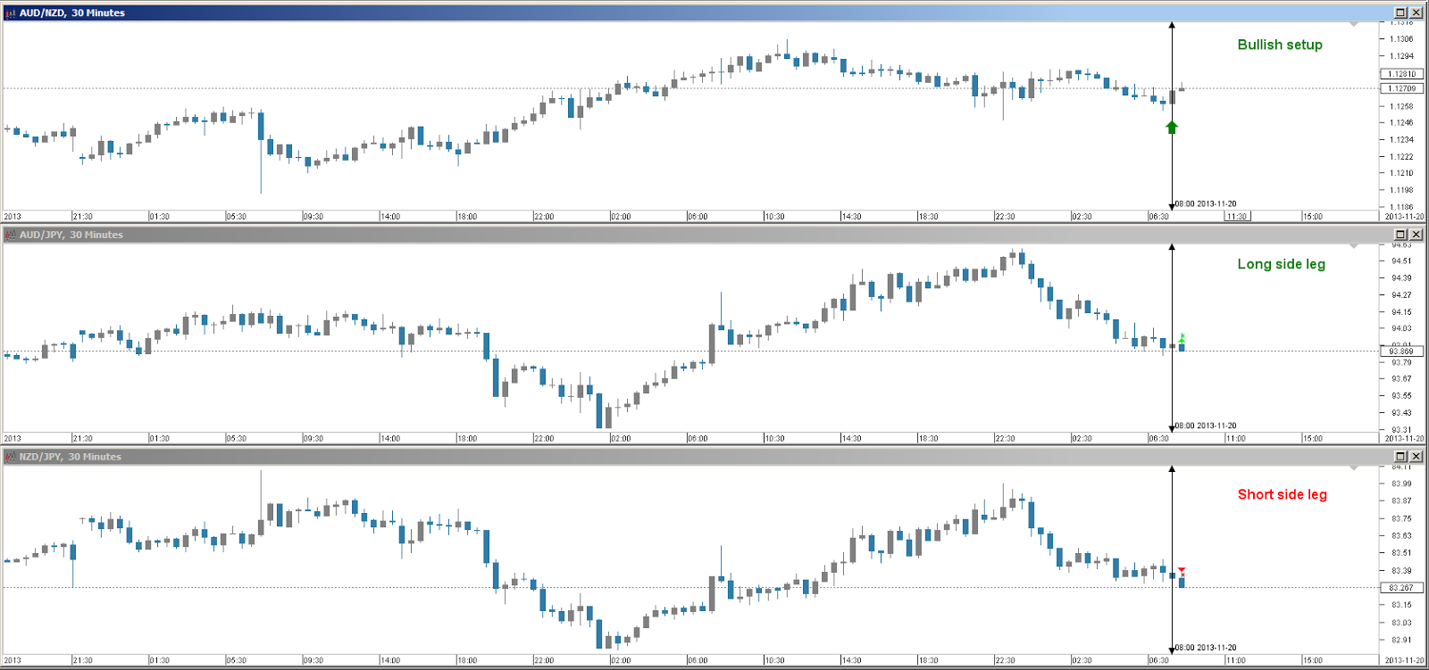Click the gray chart shift triangle on AUD/NZD
The image size is (1429, 670).
point(1353,24)
